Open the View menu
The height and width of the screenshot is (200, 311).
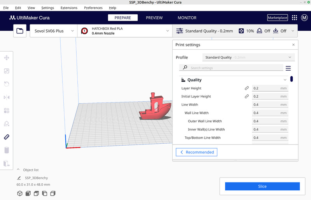31,8
